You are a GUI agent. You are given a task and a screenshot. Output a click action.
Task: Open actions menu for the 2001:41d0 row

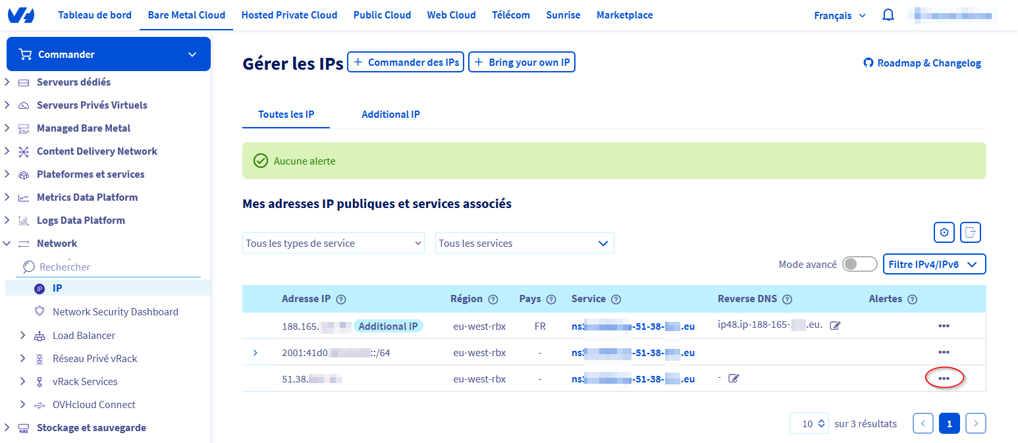[x=944, y=352]
